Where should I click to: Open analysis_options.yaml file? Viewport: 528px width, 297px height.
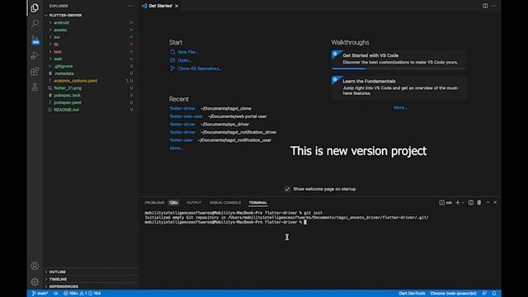[76, 81]
